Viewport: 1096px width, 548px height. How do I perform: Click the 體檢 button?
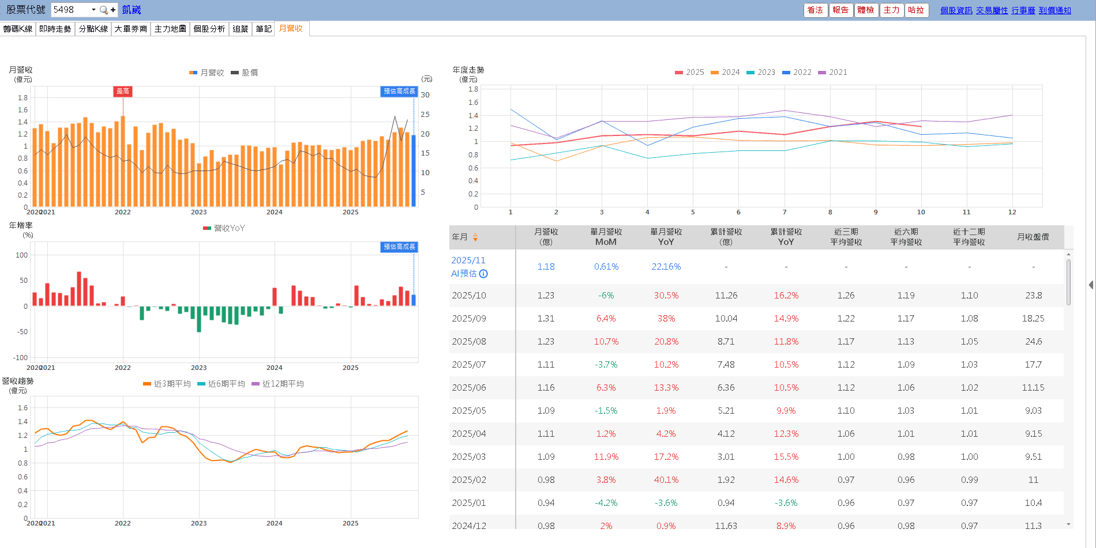pyautogui.click(x=866, y=10)
